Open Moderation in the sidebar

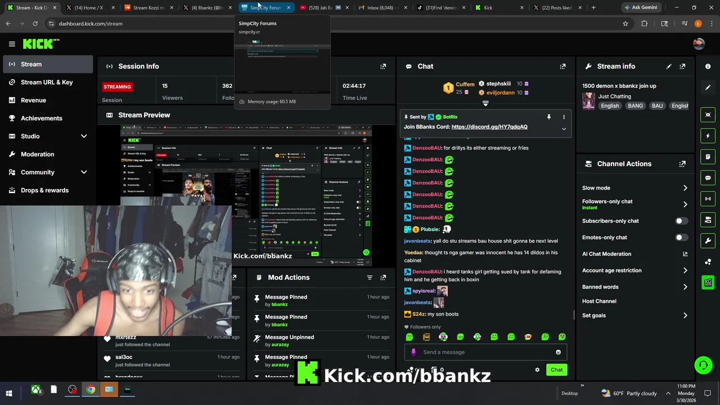coord(48,154)
